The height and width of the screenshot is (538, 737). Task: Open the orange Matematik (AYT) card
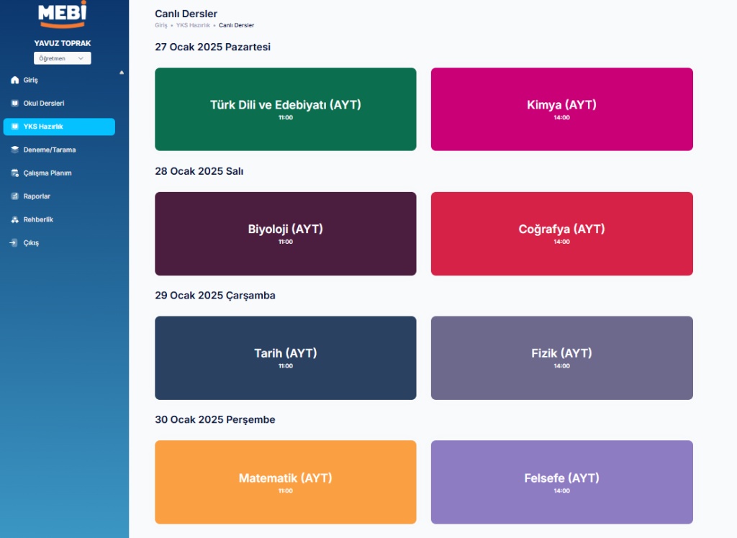tap(285, 482)
